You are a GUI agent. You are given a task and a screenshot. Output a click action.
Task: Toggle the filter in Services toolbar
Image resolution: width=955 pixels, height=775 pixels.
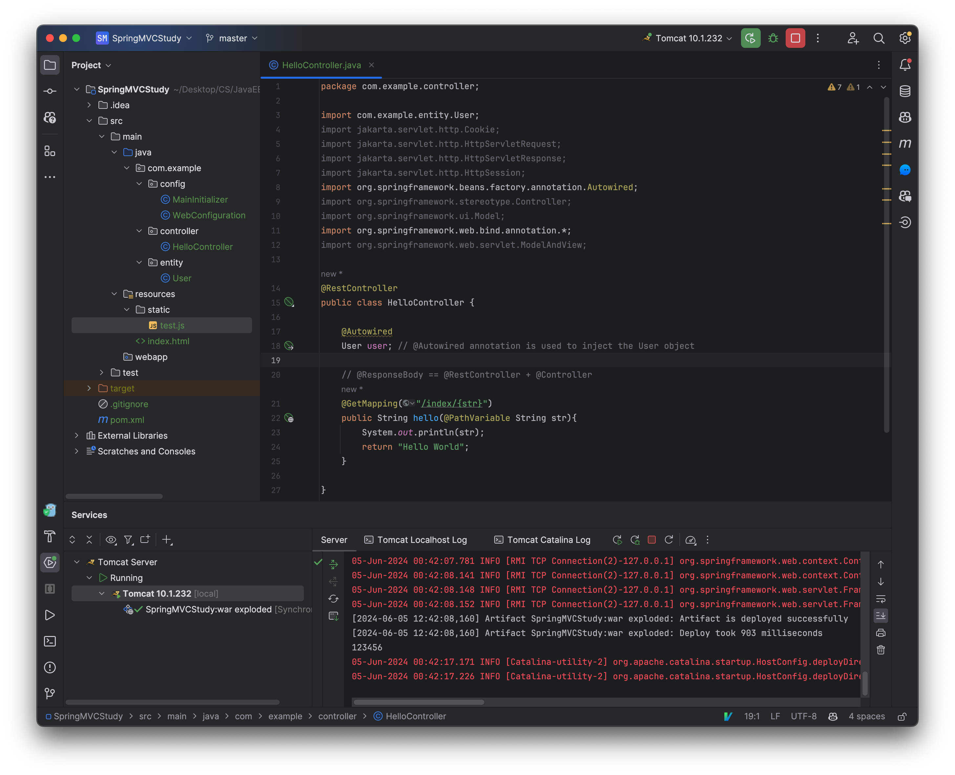click(x=128, y=540)
